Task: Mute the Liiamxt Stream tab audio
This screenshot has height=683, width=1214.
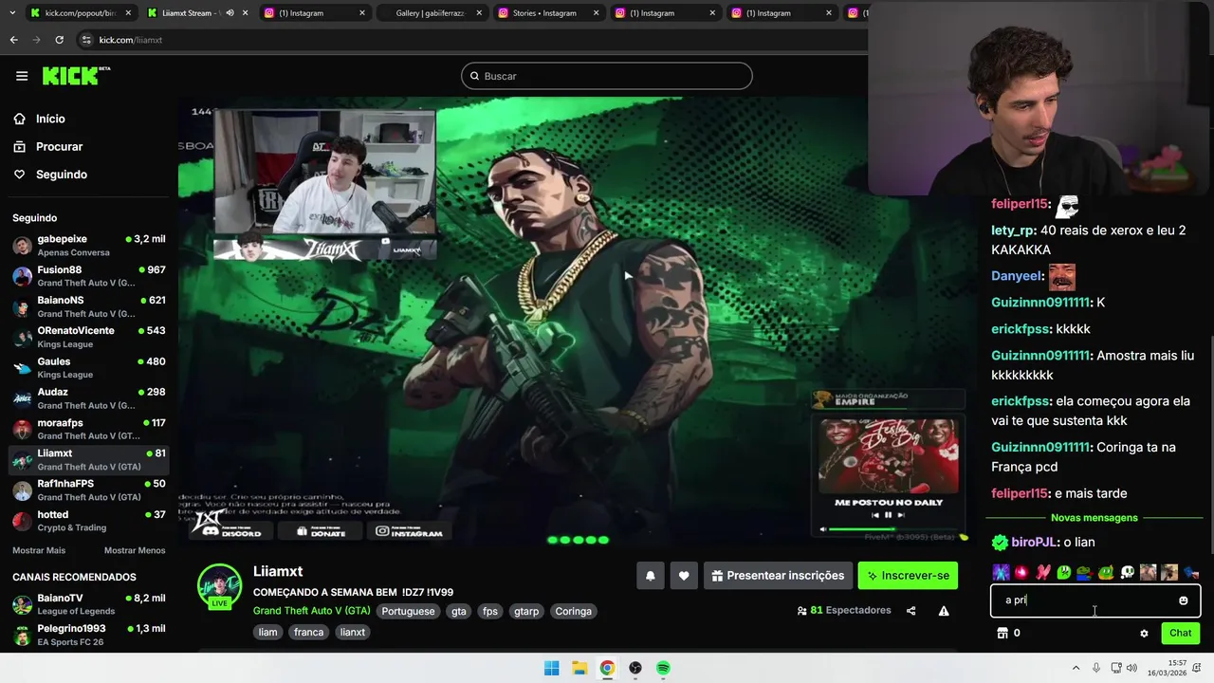Action: point(229,13)
